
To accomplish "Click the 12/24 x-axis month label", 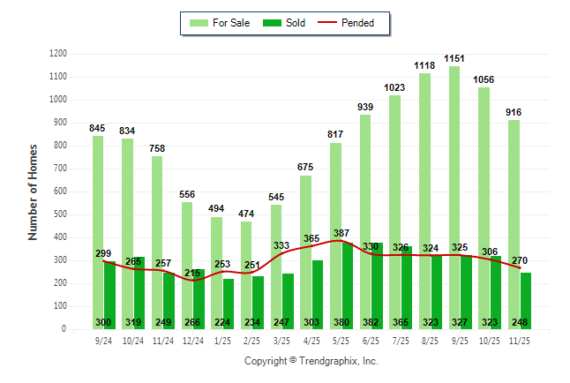I will (192, 340).
